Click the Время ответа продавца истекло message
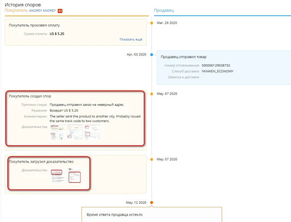The height and width of the screenshot is (222, 291). (114, 215)
